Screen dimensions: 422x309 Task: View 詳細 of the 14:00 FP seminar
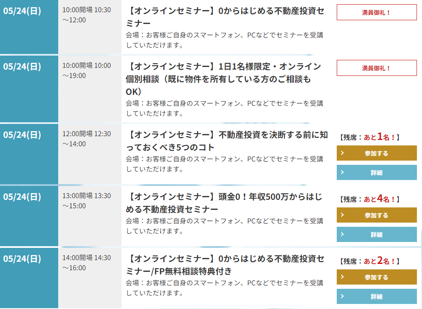[376, 296]
